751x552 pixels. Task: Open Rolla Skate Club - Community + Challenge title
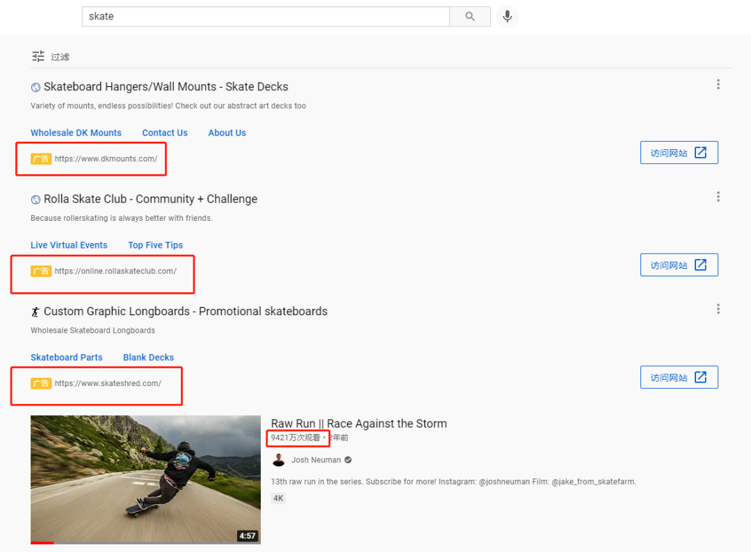[150, 199]
